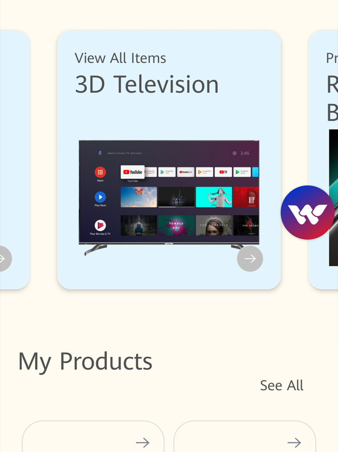Image resolution: width=338 pixels, height=452 pixels.
Task: Open the 3D Television title
Action: point(147,85)
